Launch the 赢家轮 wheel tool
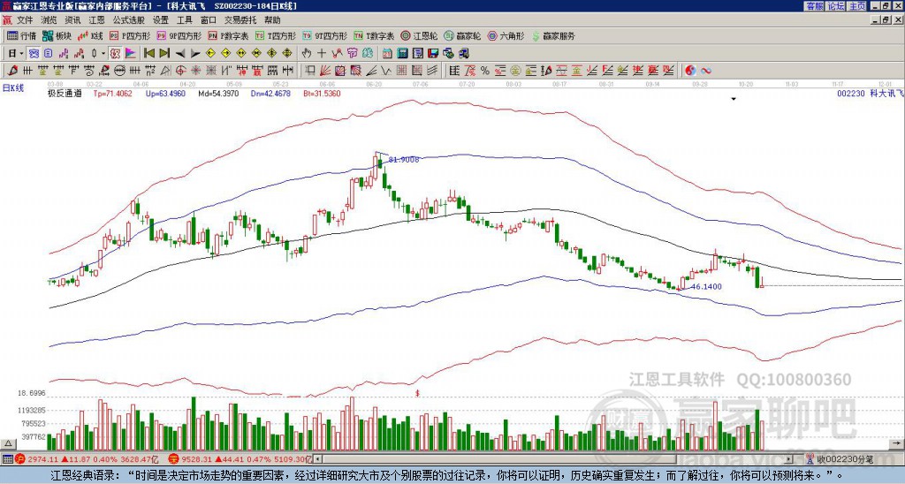This screenshot has width=905, height=484. click(462, 35)
